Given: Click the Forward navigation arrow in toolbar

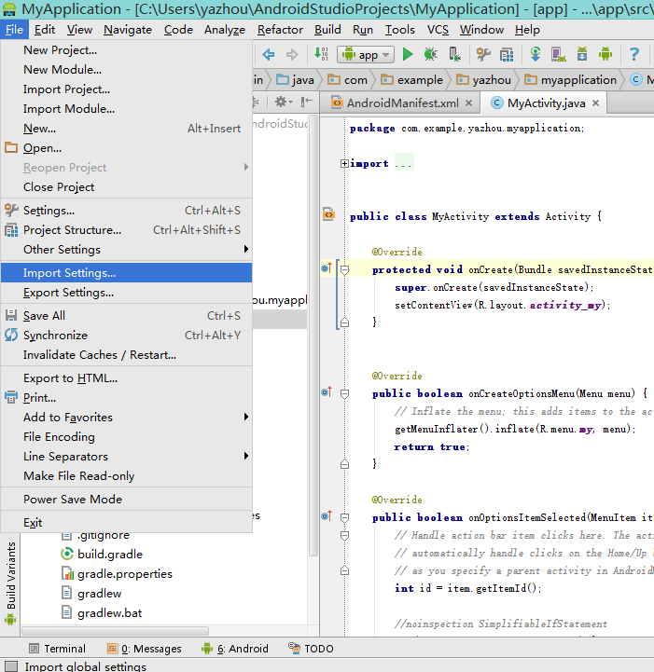Looking at the screenshot, I should 292,54.
